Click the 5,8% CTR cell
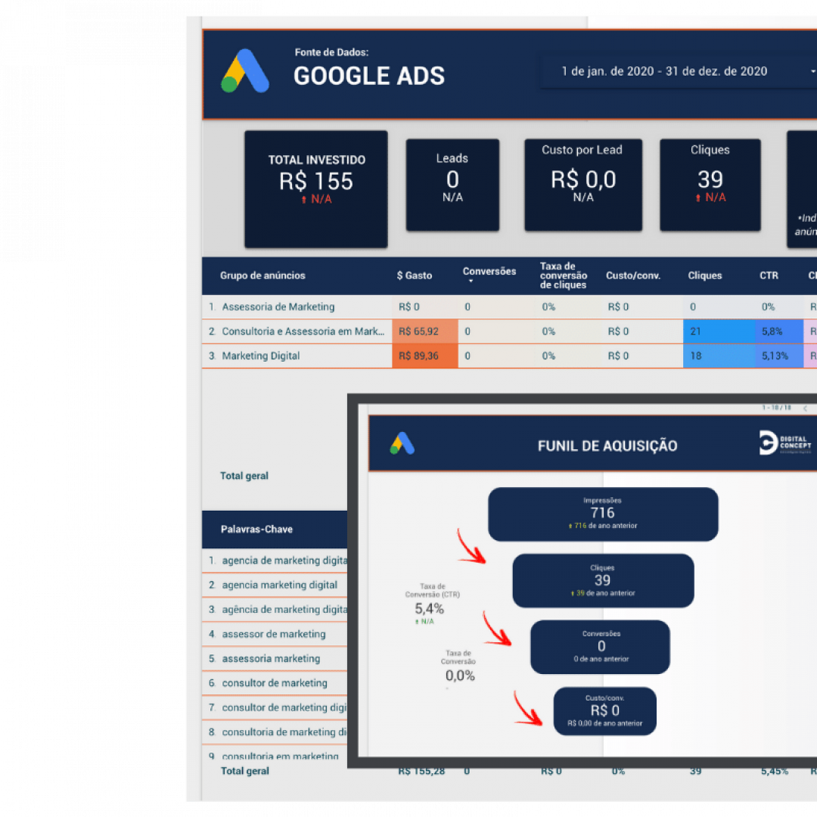 [779, 331]
